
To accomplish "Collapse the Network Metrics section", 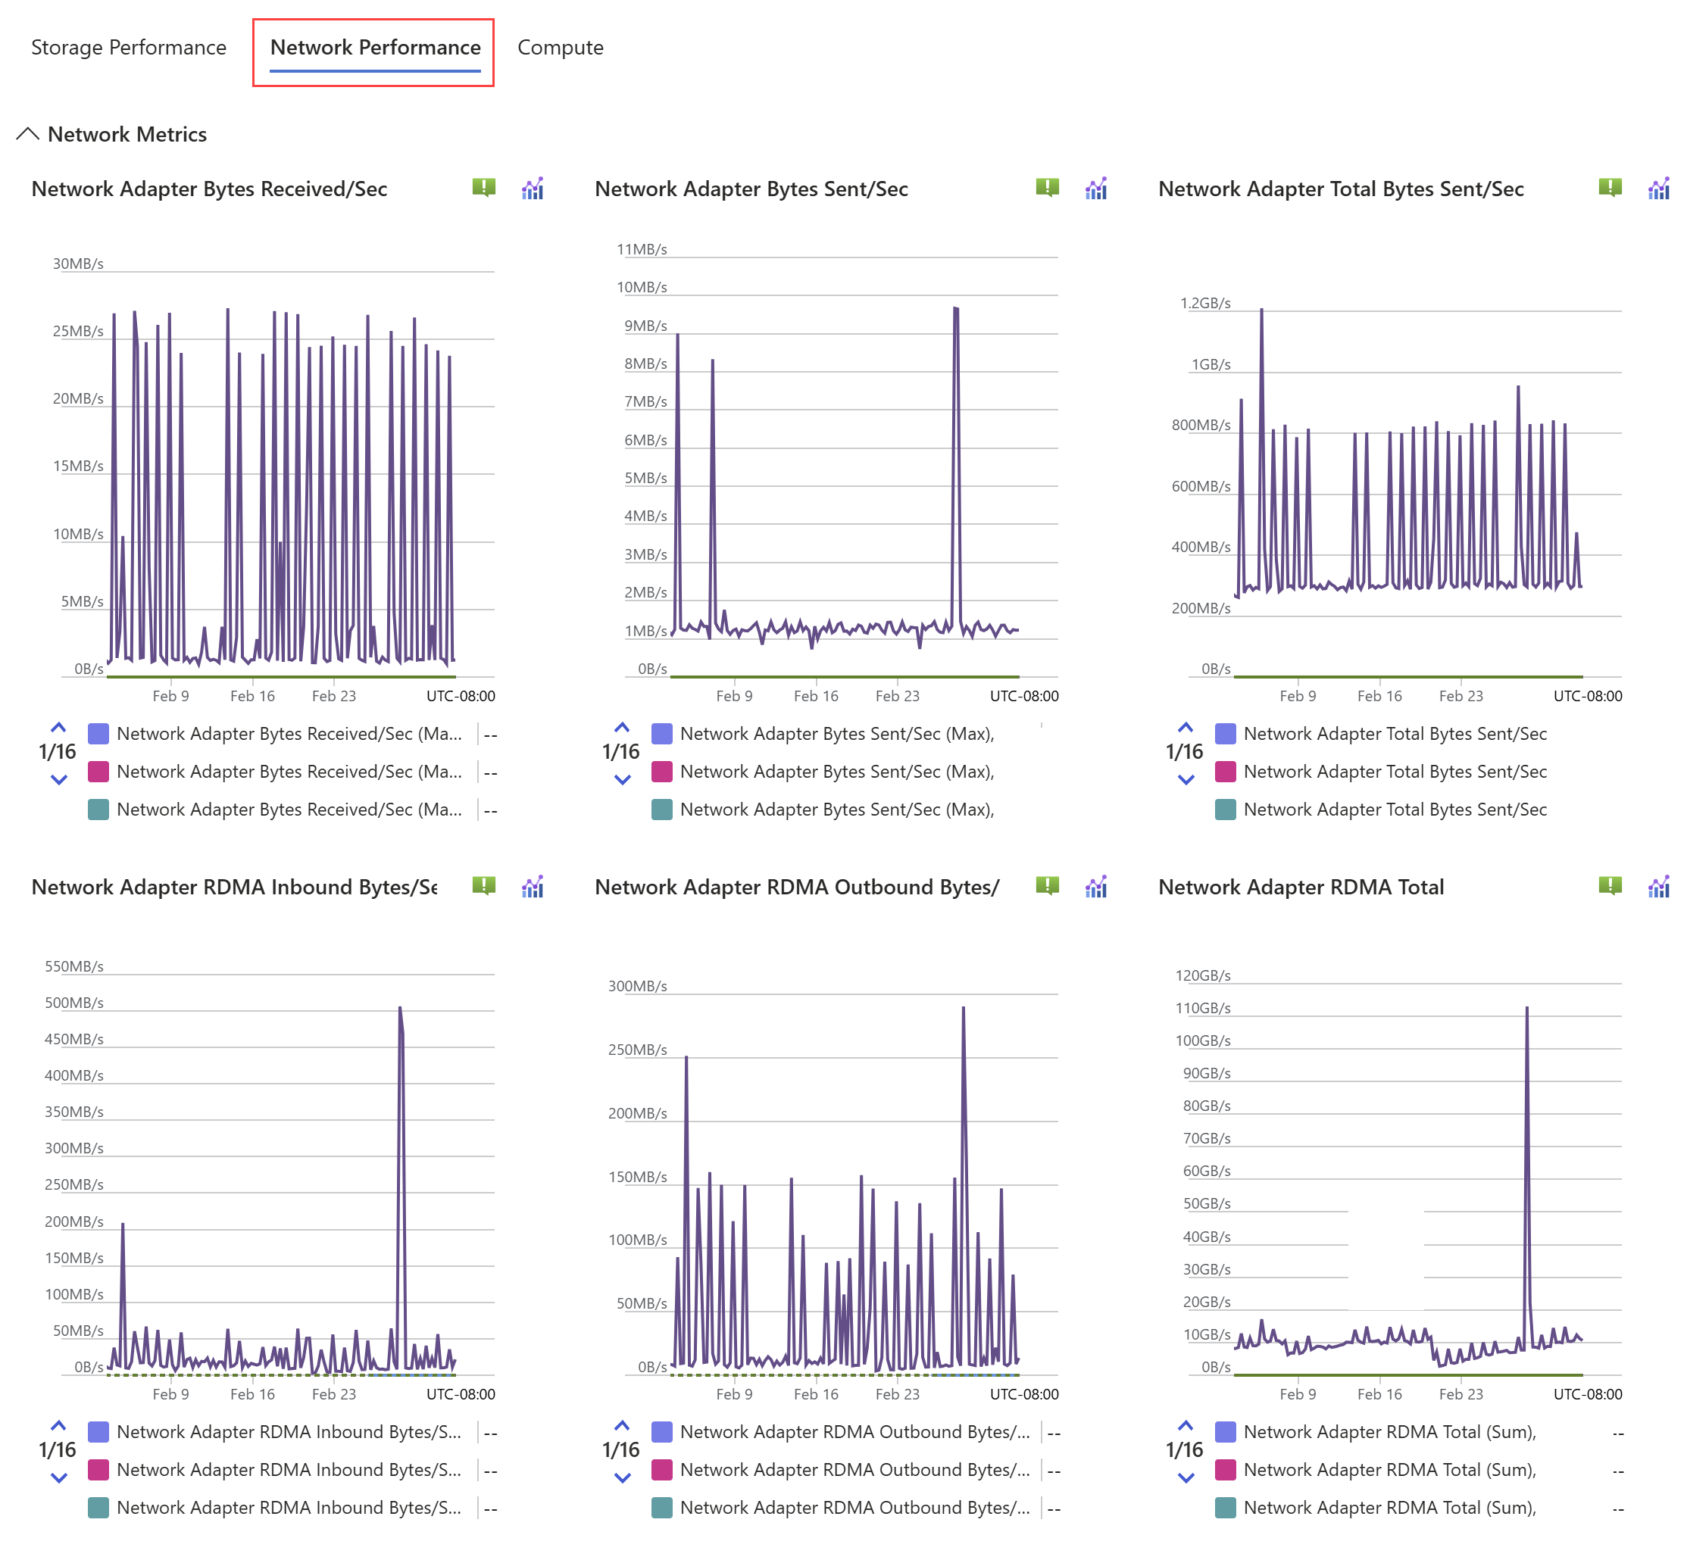I will [28, 134].
